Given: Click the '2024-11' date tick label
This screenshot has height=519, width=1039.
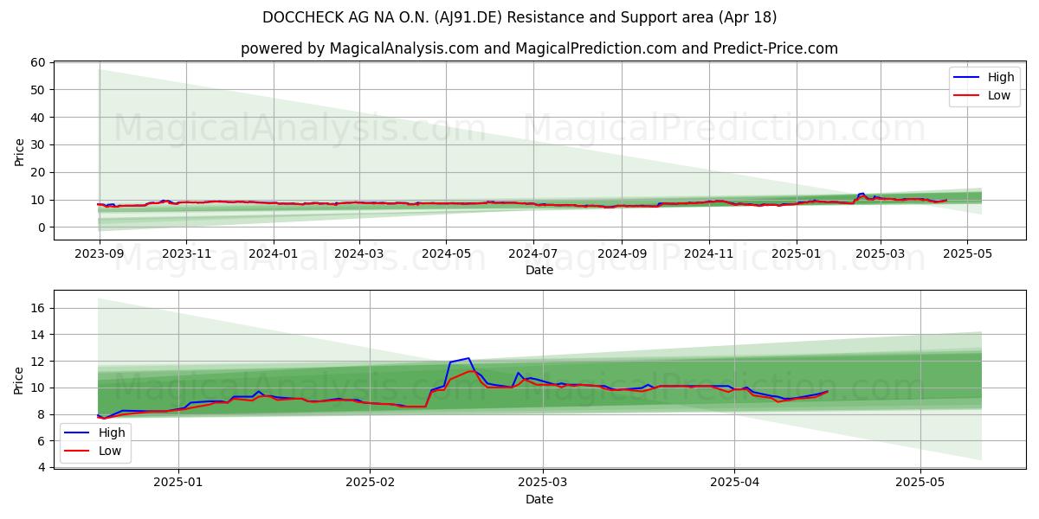Looking at the screenshot, I should tap(709, 255).
